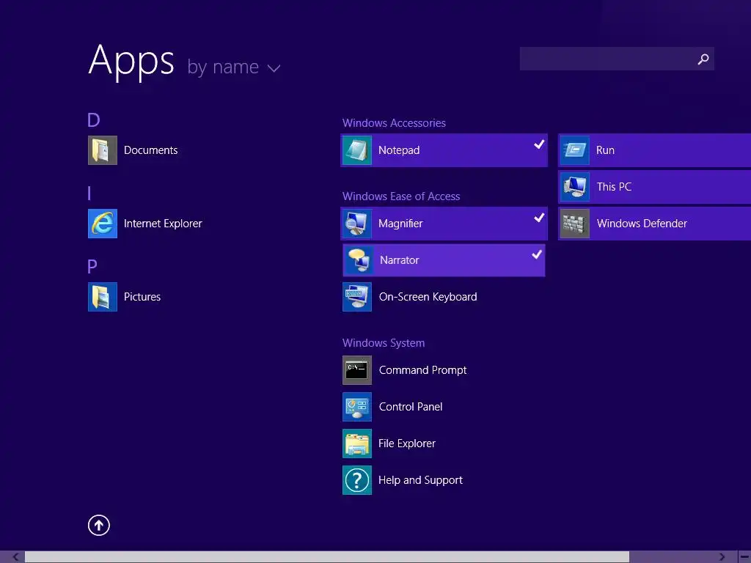
Task: Click the zoom-out minus button
Action: point(745,557)
